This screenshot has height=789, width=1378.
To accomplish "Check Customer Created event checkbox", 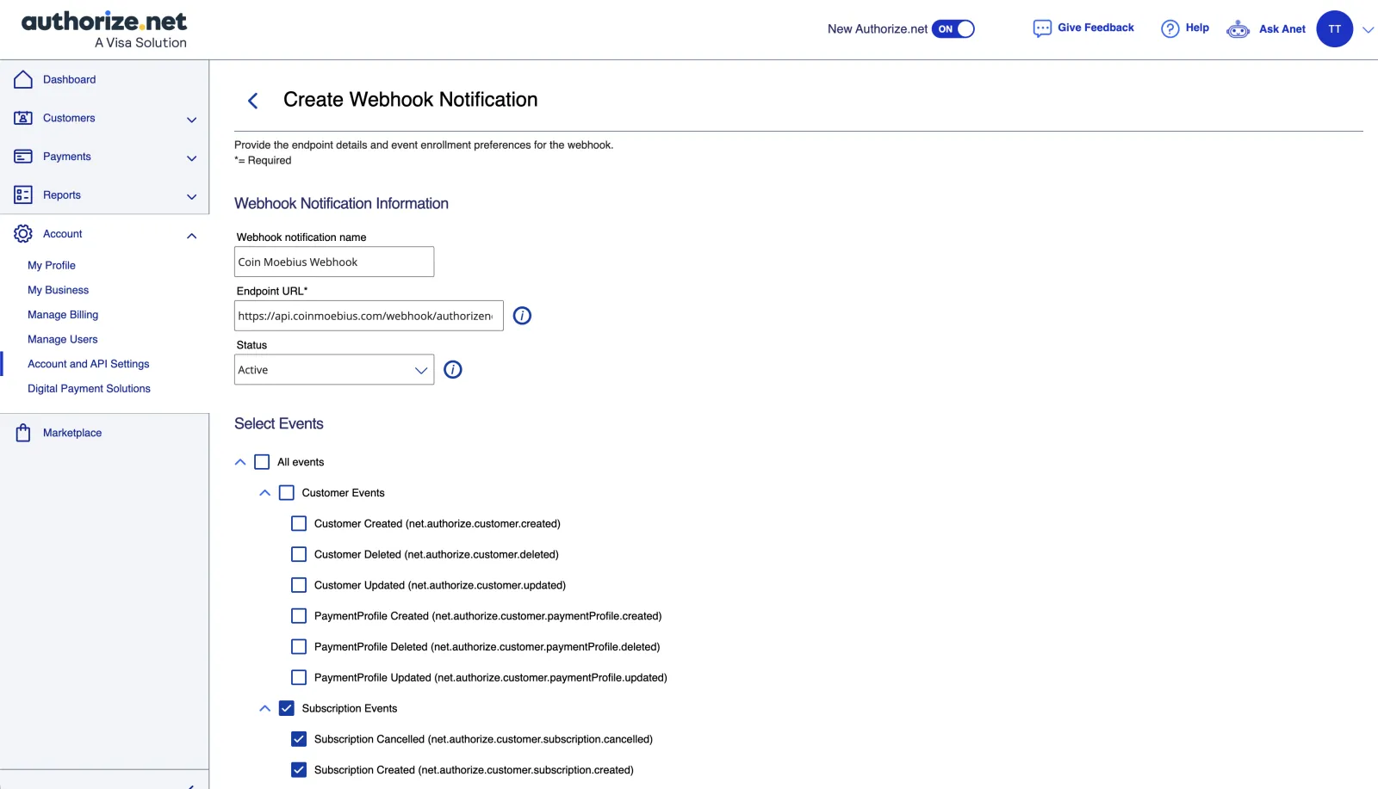I will click(299, 524).
